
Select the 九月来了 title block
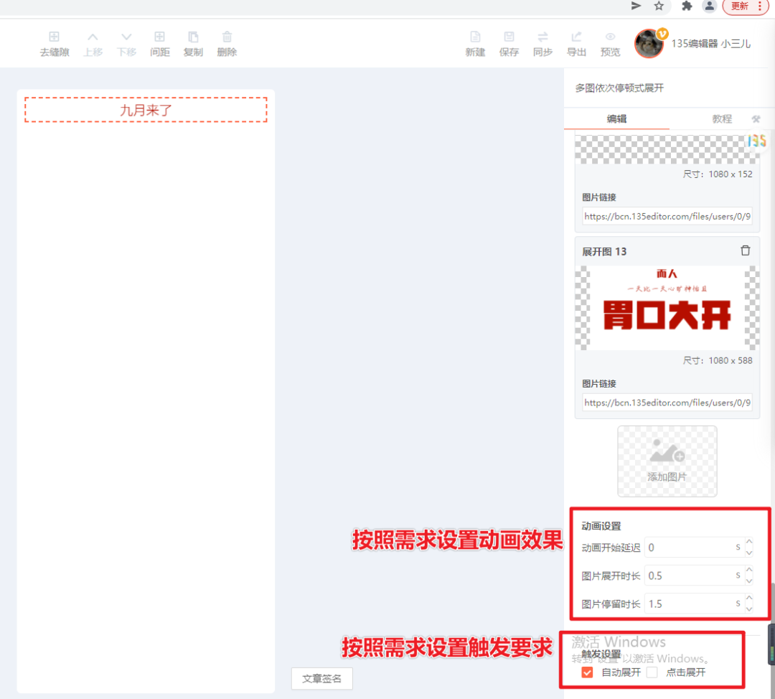click(146, 110)
